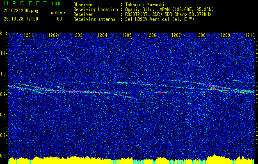Click the location Ogaki, Gifu, JAPAN text
The image size is (258, 164).
click(x=169, y=9)
